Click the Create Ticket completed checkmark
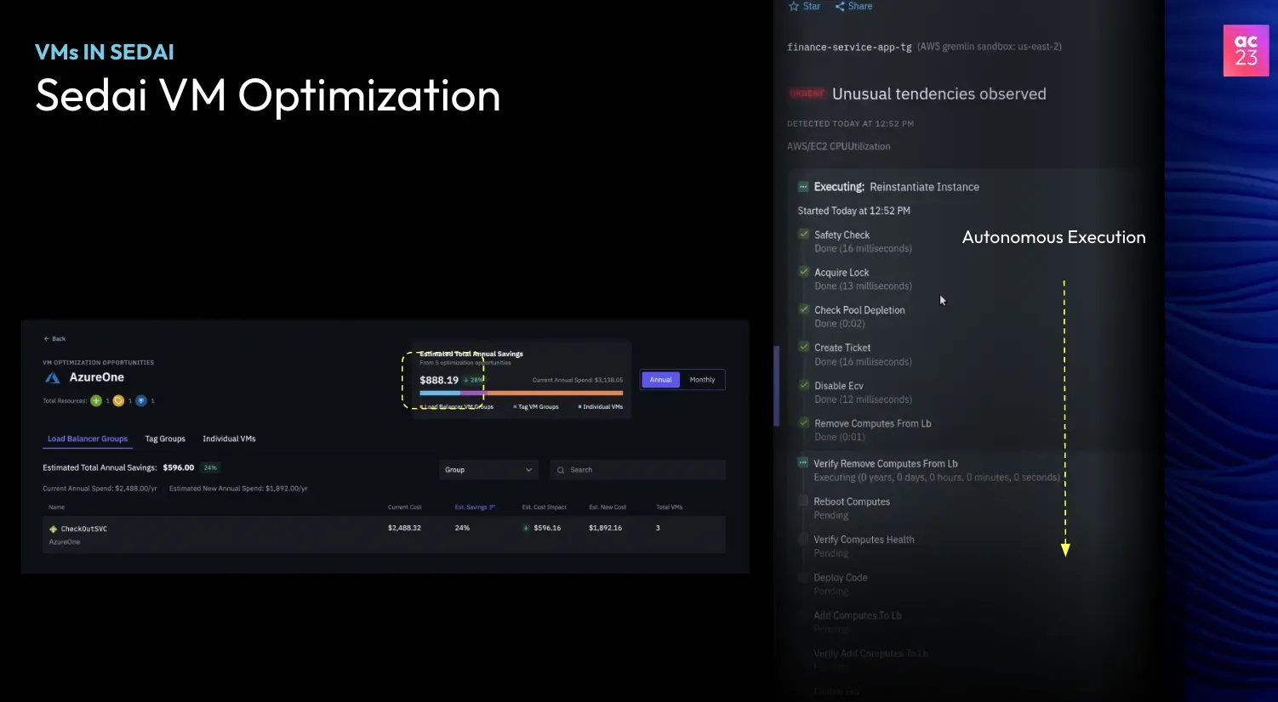Screen dimensions: 1278x702 (804, 347)
